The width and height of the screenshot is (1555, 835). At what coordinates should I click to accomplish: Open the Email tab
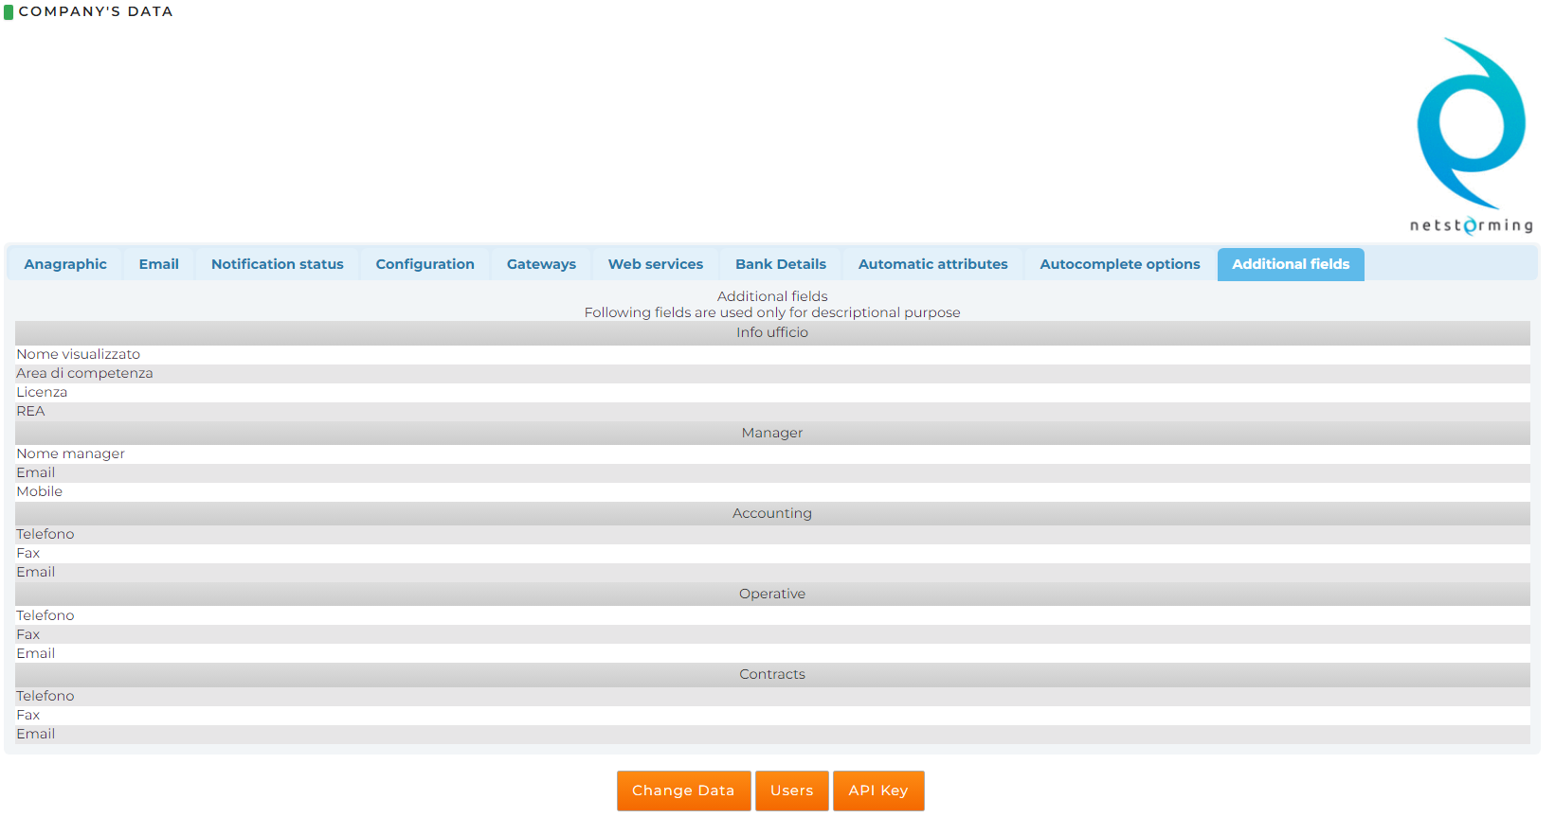coord(158,264)
